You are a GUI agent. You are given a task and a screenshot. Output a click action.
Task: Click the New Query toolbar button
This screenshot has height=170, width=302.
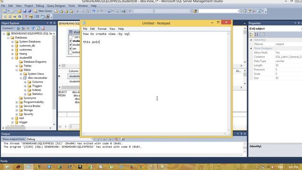click(x=43, y=11)
